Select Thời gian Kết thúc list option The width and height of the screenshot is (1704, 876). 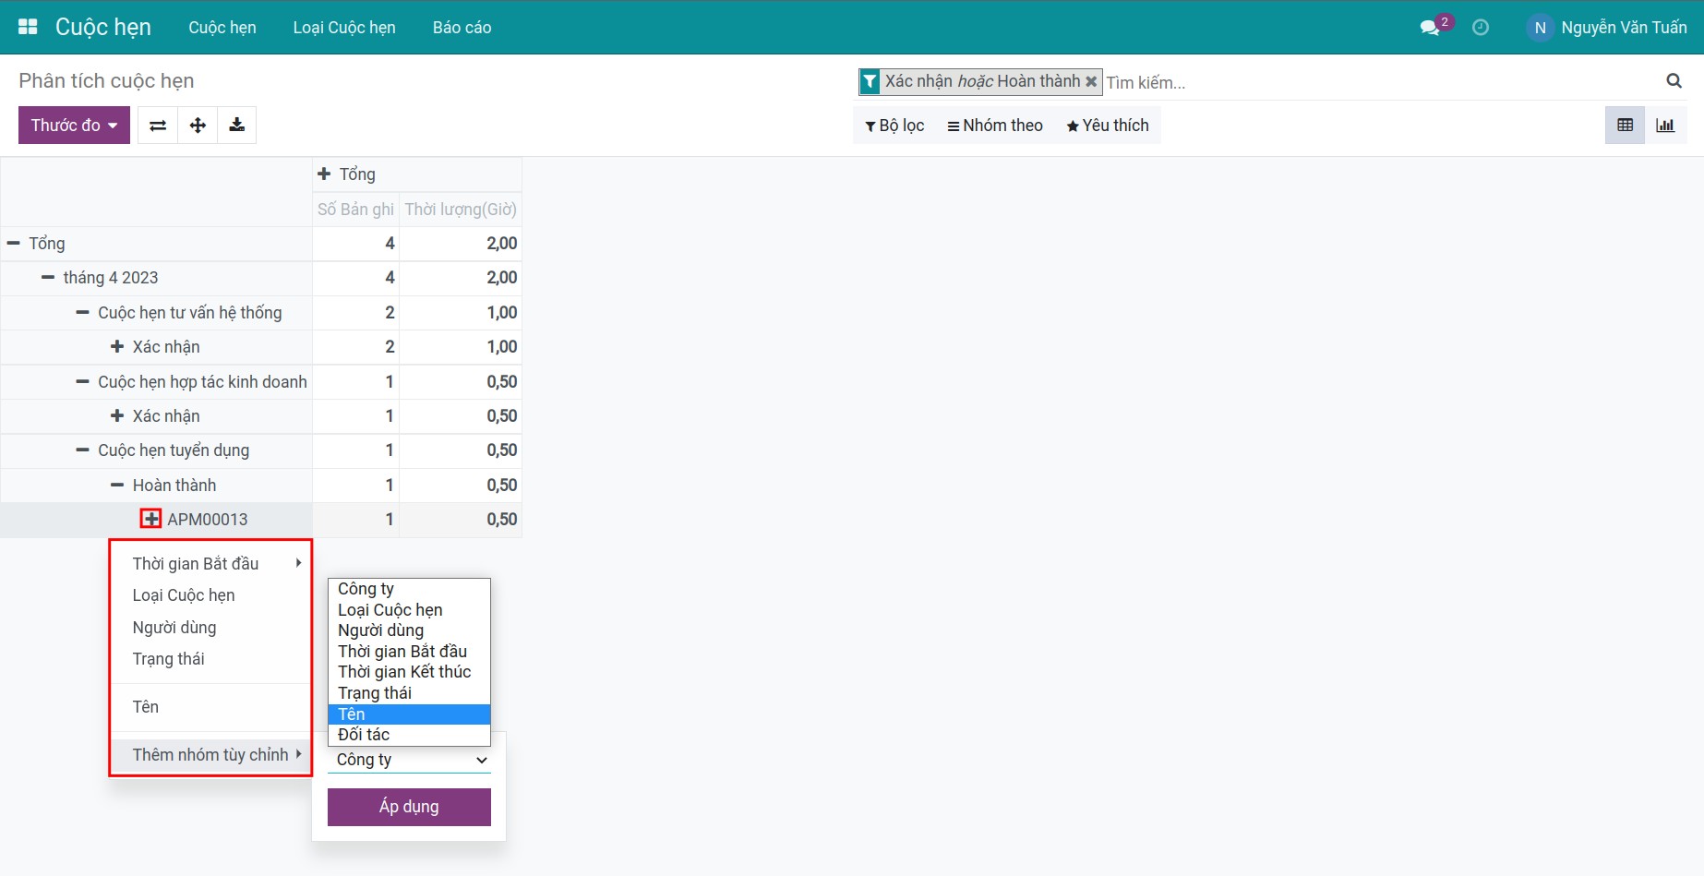409,672
